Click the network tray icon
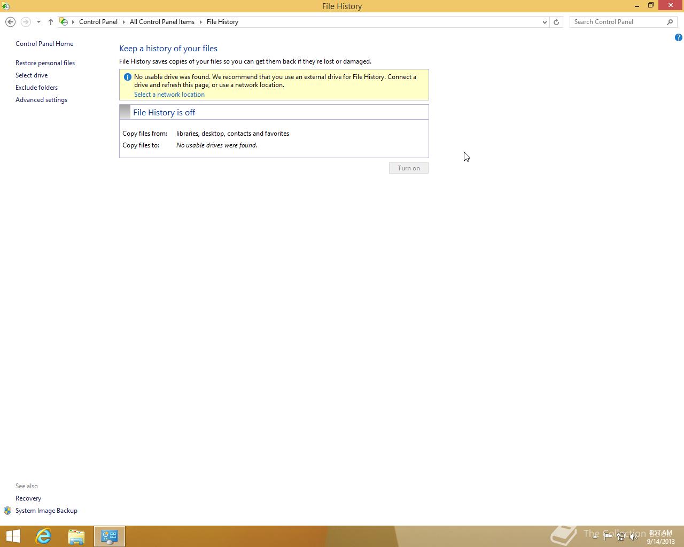This screenshot has width=684, height=547. pos(621,536)
